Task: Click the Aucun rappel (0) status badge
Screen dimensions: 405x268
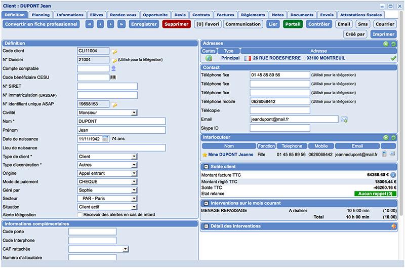Action: coord(375,194)
